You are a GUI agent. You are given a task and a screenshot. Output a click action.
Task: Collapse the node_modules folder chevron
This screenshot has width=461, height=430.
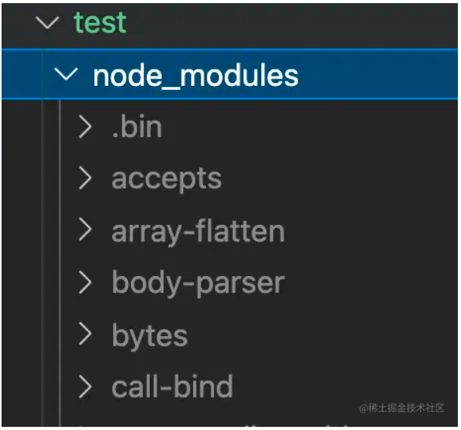66,74
